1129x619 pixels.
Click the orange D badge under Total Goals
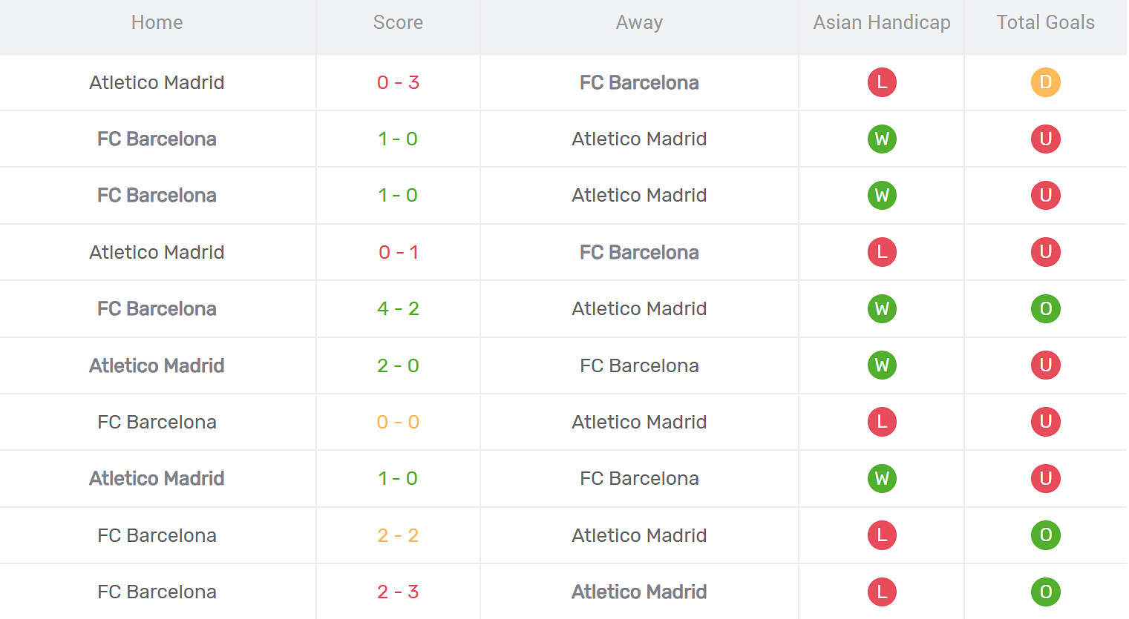pos(1045,82)
